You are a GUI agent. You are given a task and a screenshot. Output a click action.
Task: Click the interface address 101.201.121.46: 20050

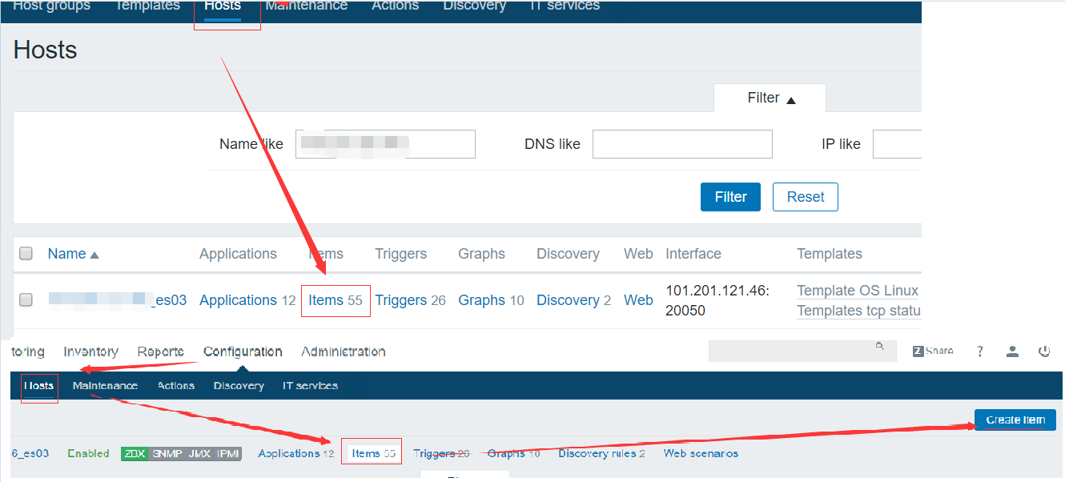pyautogui.click(x=717, y=300)
